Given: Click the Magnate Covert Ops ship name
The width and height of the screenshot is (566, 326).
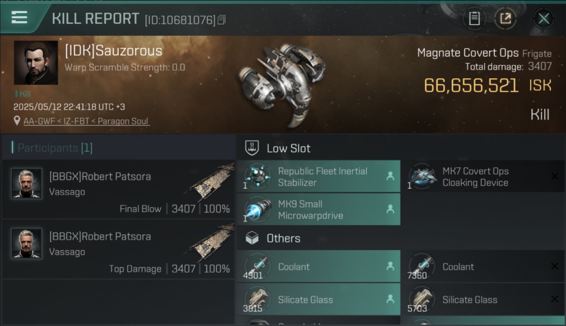Looking at the screenshot, I should tap(468, 53).
